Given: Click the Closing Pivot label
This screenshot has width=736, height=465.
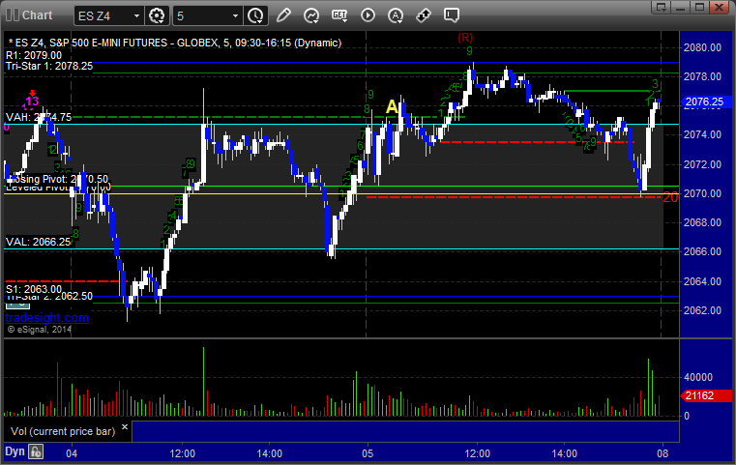Looking at the screenshot, I should (57, 179).
